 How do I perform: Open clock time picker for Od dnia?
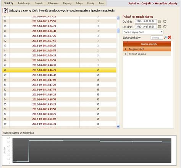point(165,21)
